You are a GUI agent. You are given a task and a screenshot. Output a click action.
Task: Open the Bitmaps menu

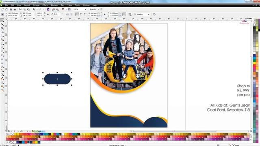tap(54, 5)
